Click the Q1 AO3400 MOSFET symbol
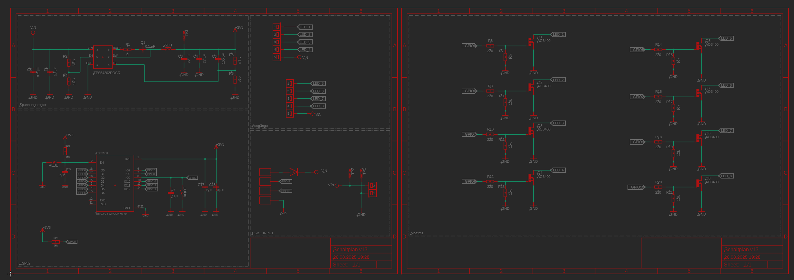This screenshot has height=280, width=794. point(531,42)
